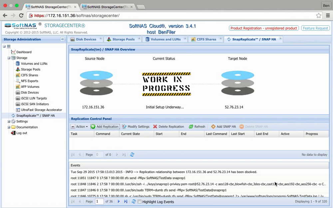Screen dimensions: 333x208
Task: Click the Add SNAP HA button
Action: [223, 126]
